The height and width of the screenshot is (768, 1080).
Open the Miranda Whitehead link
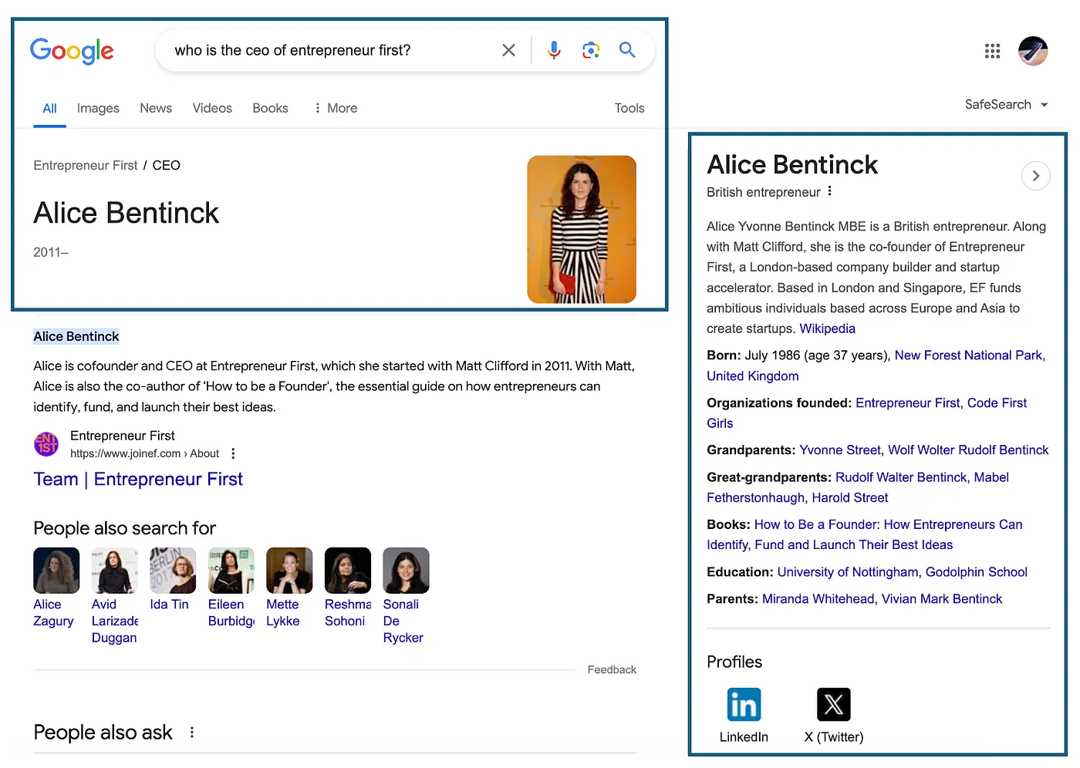[x=818, y=599]
